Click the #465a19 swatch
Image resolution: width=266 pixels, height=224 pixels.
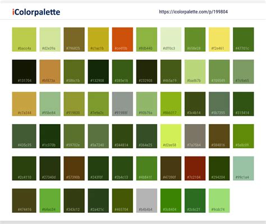click(x=171, y=72)
